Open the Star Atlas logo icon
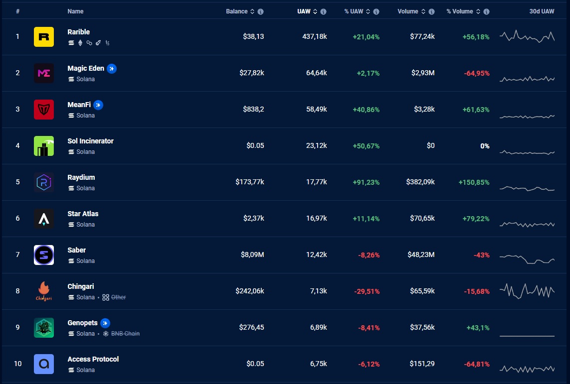Image resolution: width=570 pixels, height=384 pixels. click(44, 219)
